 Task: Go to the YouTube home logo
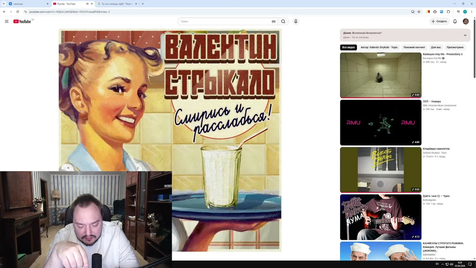click(x=22, y=21)
